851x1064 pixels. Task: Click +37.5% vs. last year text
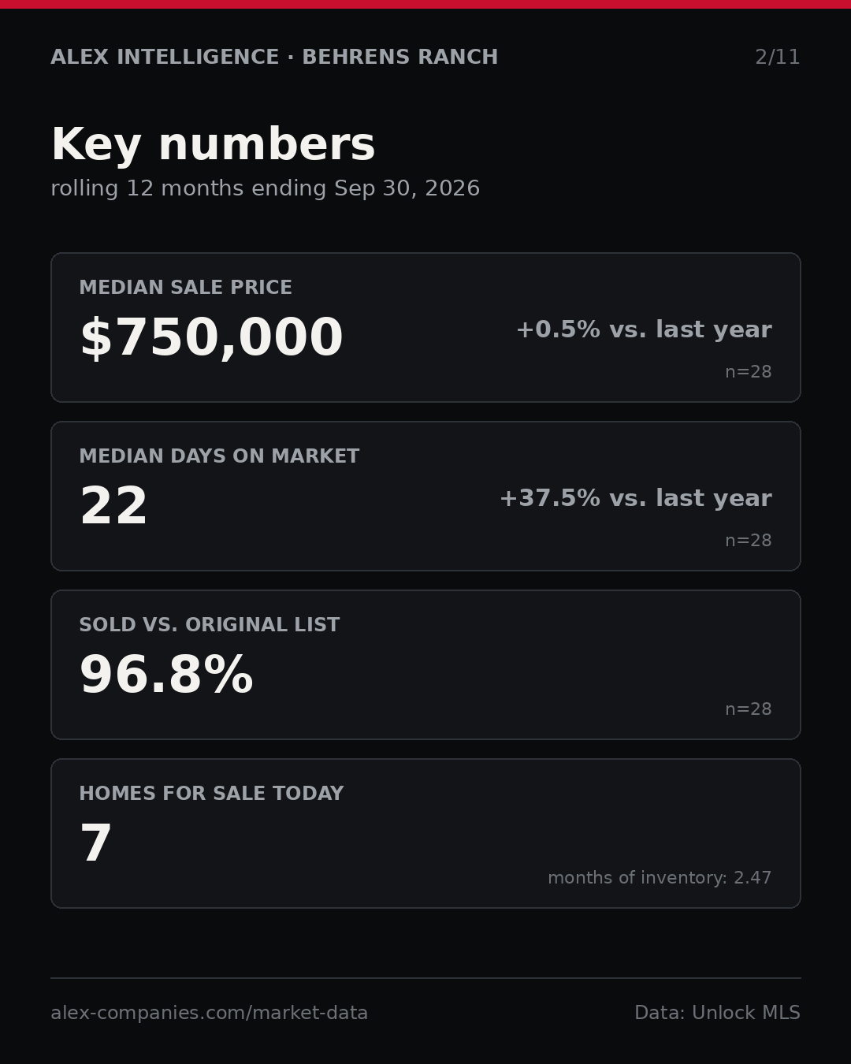(x=635, y=498)
